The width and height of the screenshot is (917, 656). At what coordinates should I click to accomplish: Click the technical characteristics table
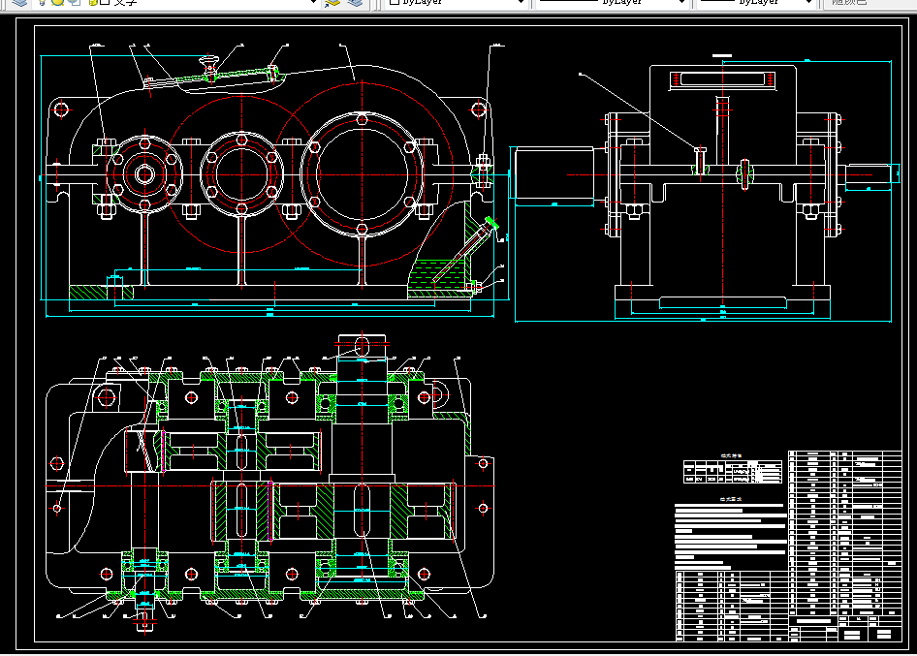[x=732, y=471]
